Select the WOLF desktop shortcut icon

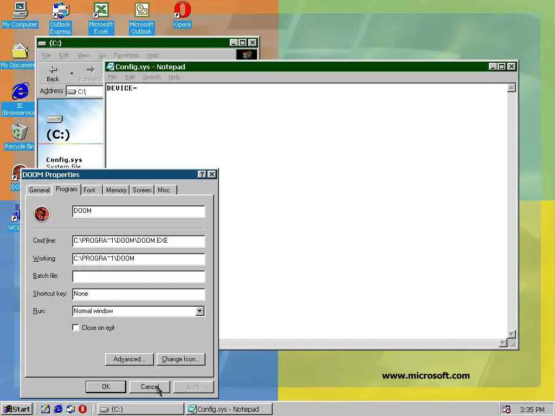pos(15,218)
